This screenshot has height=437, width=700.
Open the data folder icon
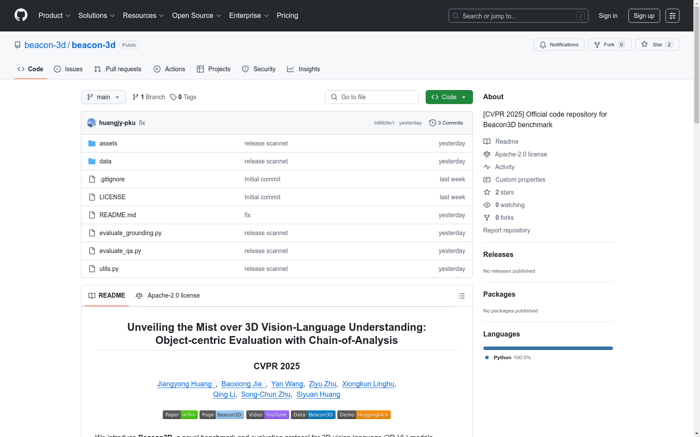[92, 161]
